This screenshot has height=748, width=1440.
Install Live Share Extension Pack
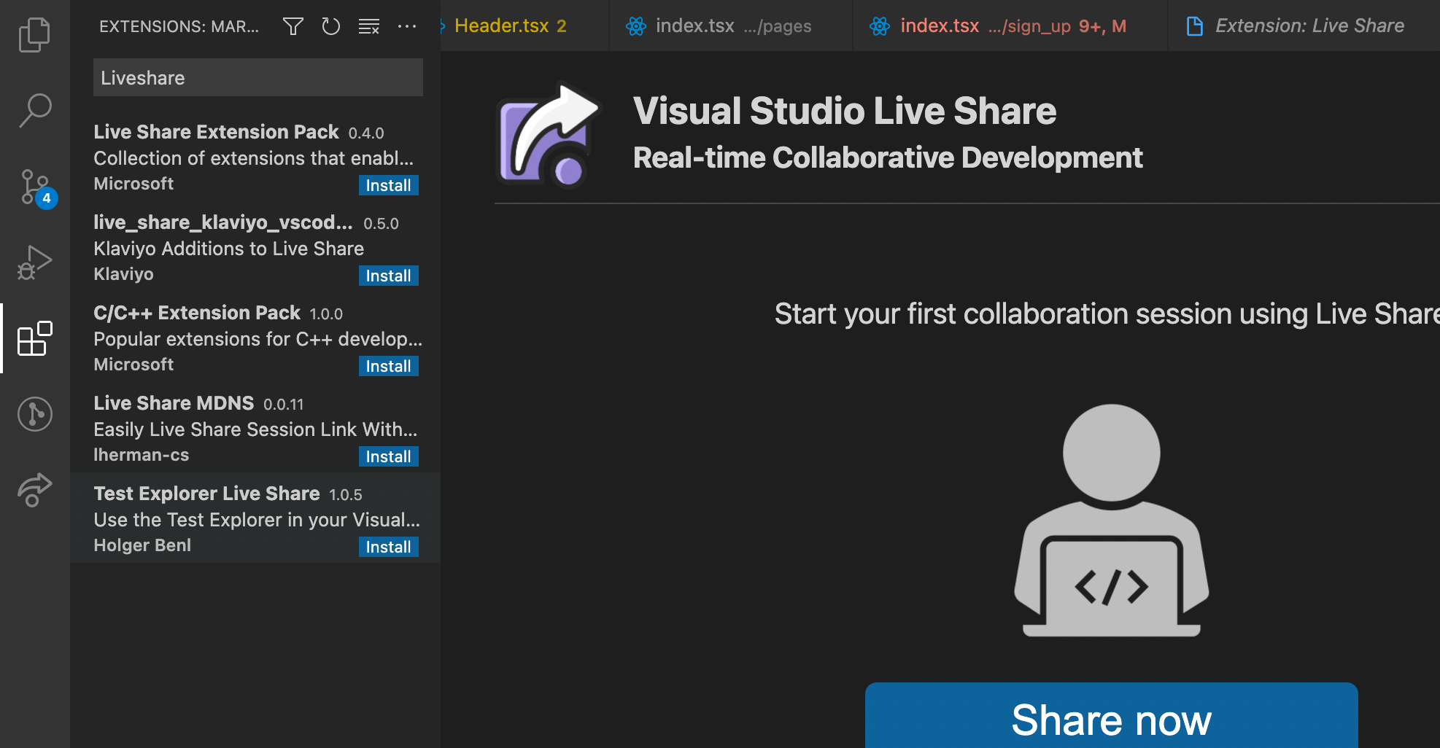click(388, 185)
